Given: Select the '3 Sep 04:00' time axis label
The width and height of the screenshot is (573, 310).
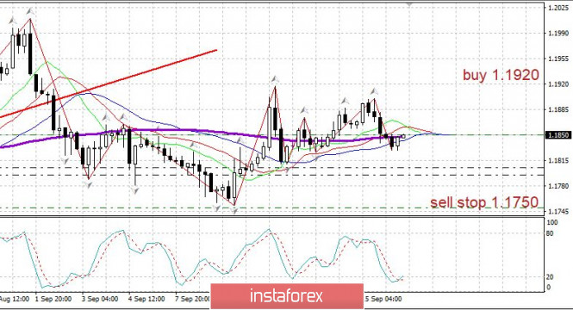Looking at the screenshot, I should coord(100,299).
